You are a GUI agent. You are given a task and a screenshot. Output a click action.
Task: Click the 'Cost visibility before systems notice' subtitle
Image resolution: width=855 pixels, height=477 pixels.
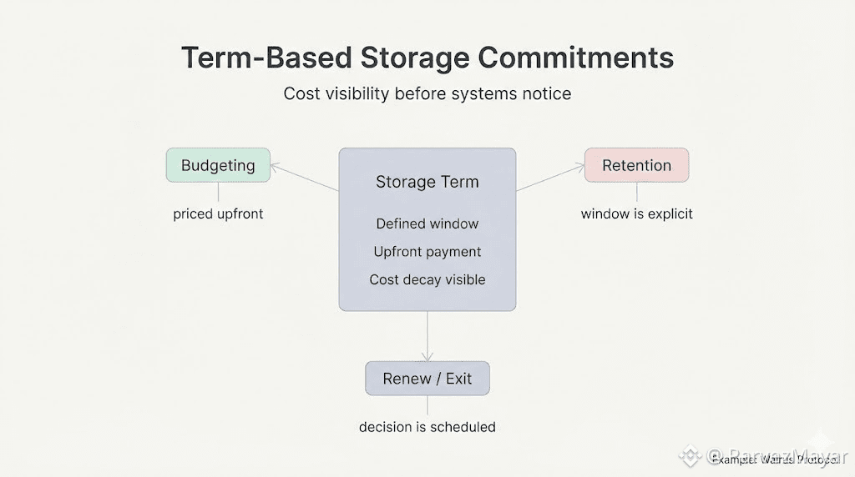(427, 93)
